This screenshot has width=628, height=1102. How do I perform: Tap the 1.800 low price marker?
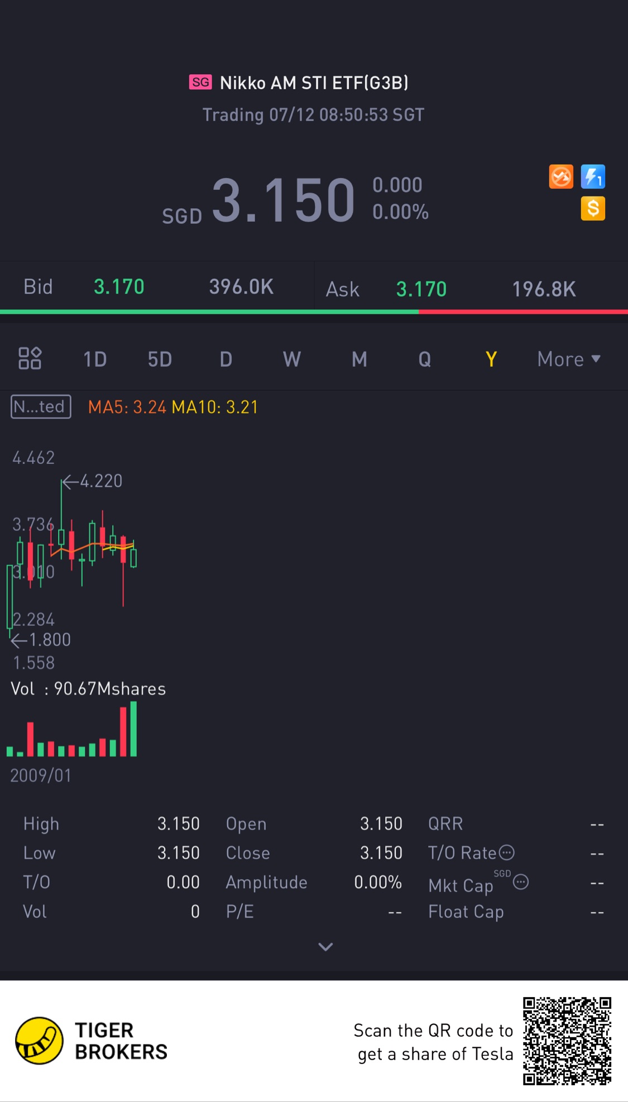[x=41, y=639]
